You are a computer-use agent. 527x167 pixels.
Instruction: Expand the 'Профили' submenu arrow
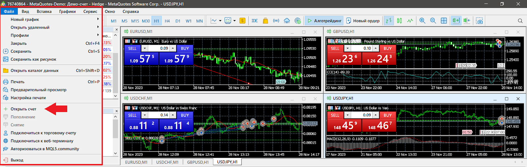[98, 35]
